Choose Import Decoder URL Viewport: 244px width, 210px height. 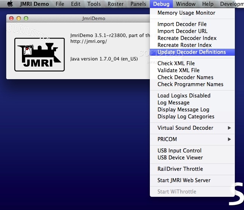[x=192, y=31]
